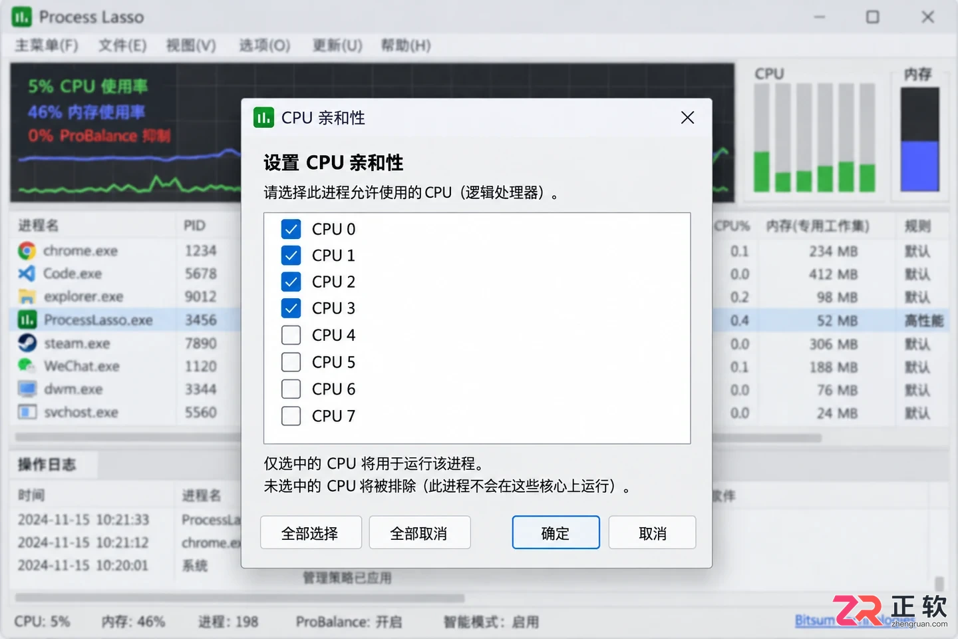Click the 时间 log column header

(x=31, y=496)
